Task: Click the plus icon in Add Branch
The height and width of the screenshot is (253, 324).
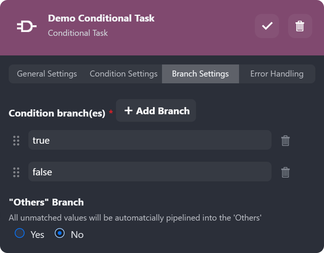Action: [128, 111]
